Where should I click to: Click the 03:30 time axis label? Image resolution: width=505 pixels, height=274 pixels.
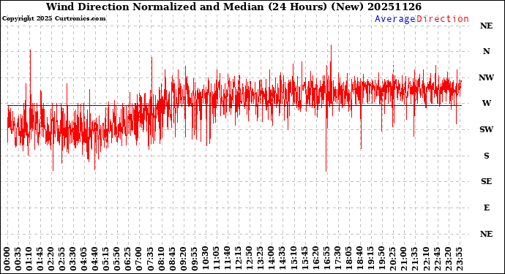coord(73,259)
